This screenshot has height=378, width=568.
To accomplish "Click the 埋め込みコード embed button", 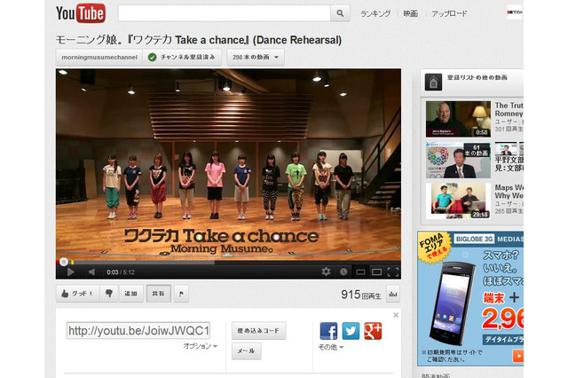I will point(258,331).
